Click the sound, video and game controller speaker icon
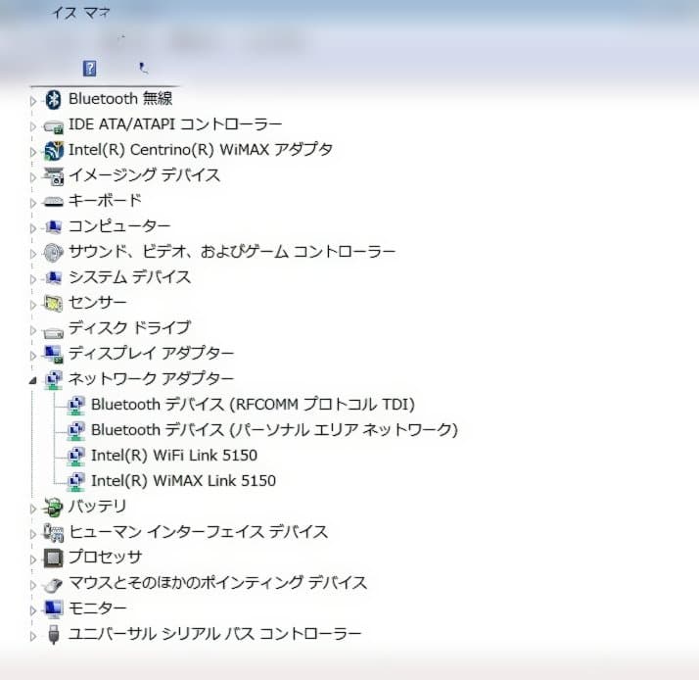This screenshot has height=680, width=699. 54,253
